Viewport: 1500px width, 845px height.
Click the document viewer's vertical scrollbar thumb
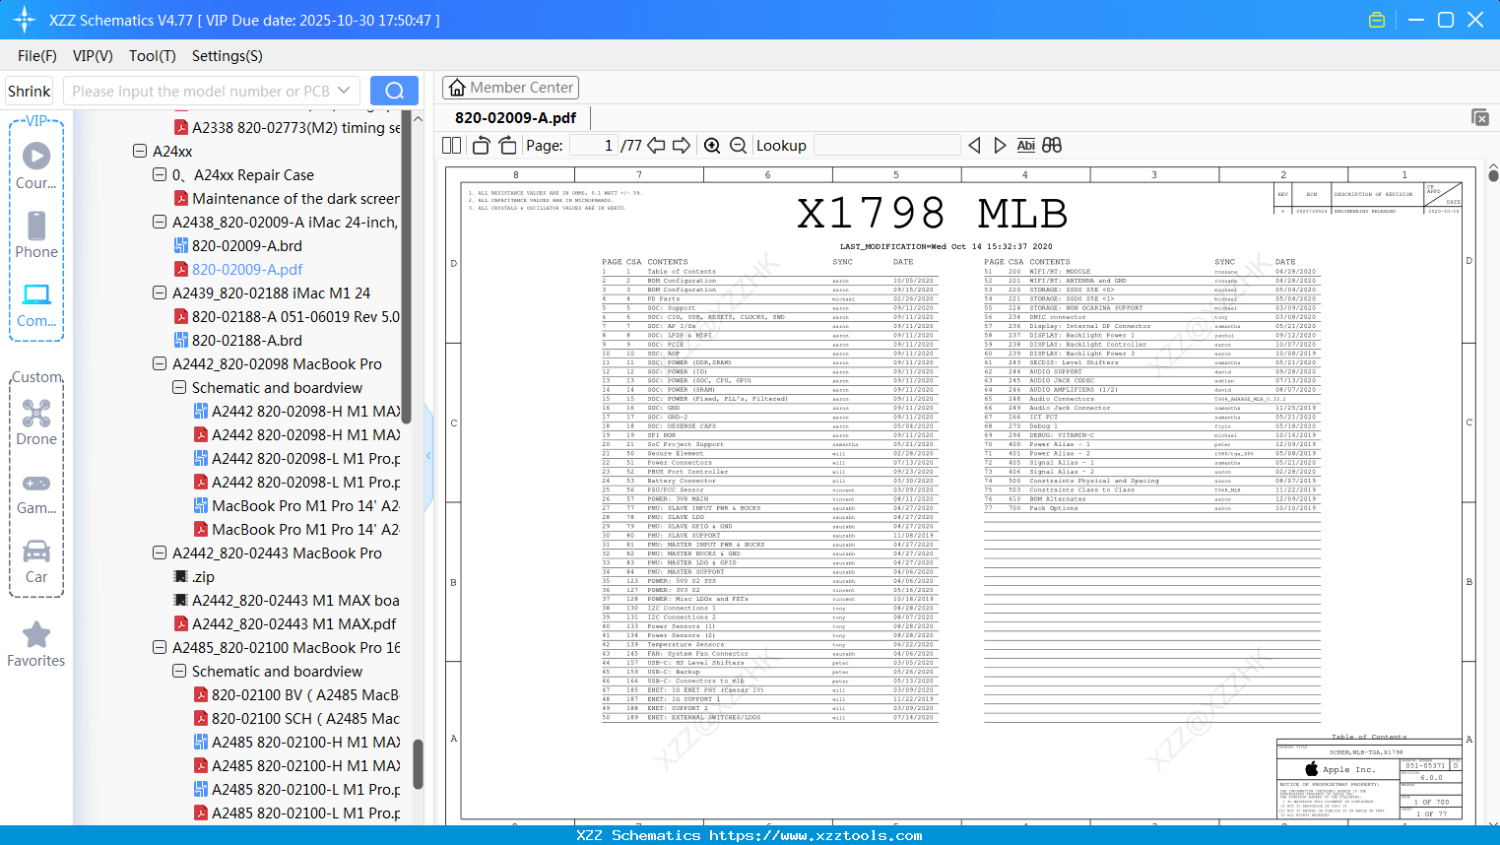click(x=1493, y=176)
